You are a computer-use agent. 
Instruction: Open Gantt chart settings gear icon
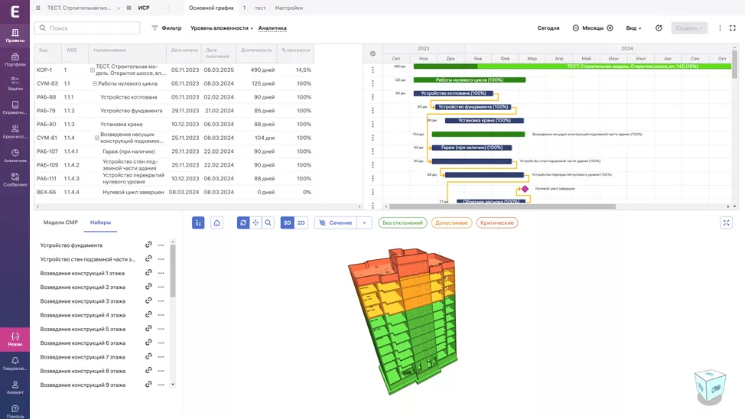(372, 54)
